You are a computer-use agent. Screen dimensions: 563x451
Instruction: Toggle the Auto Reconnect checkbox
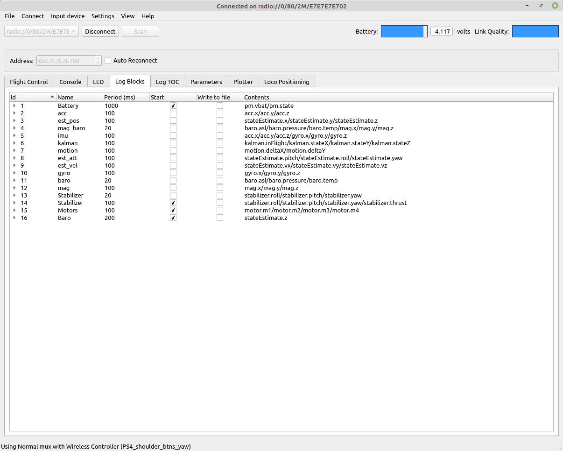pos(108,61)
